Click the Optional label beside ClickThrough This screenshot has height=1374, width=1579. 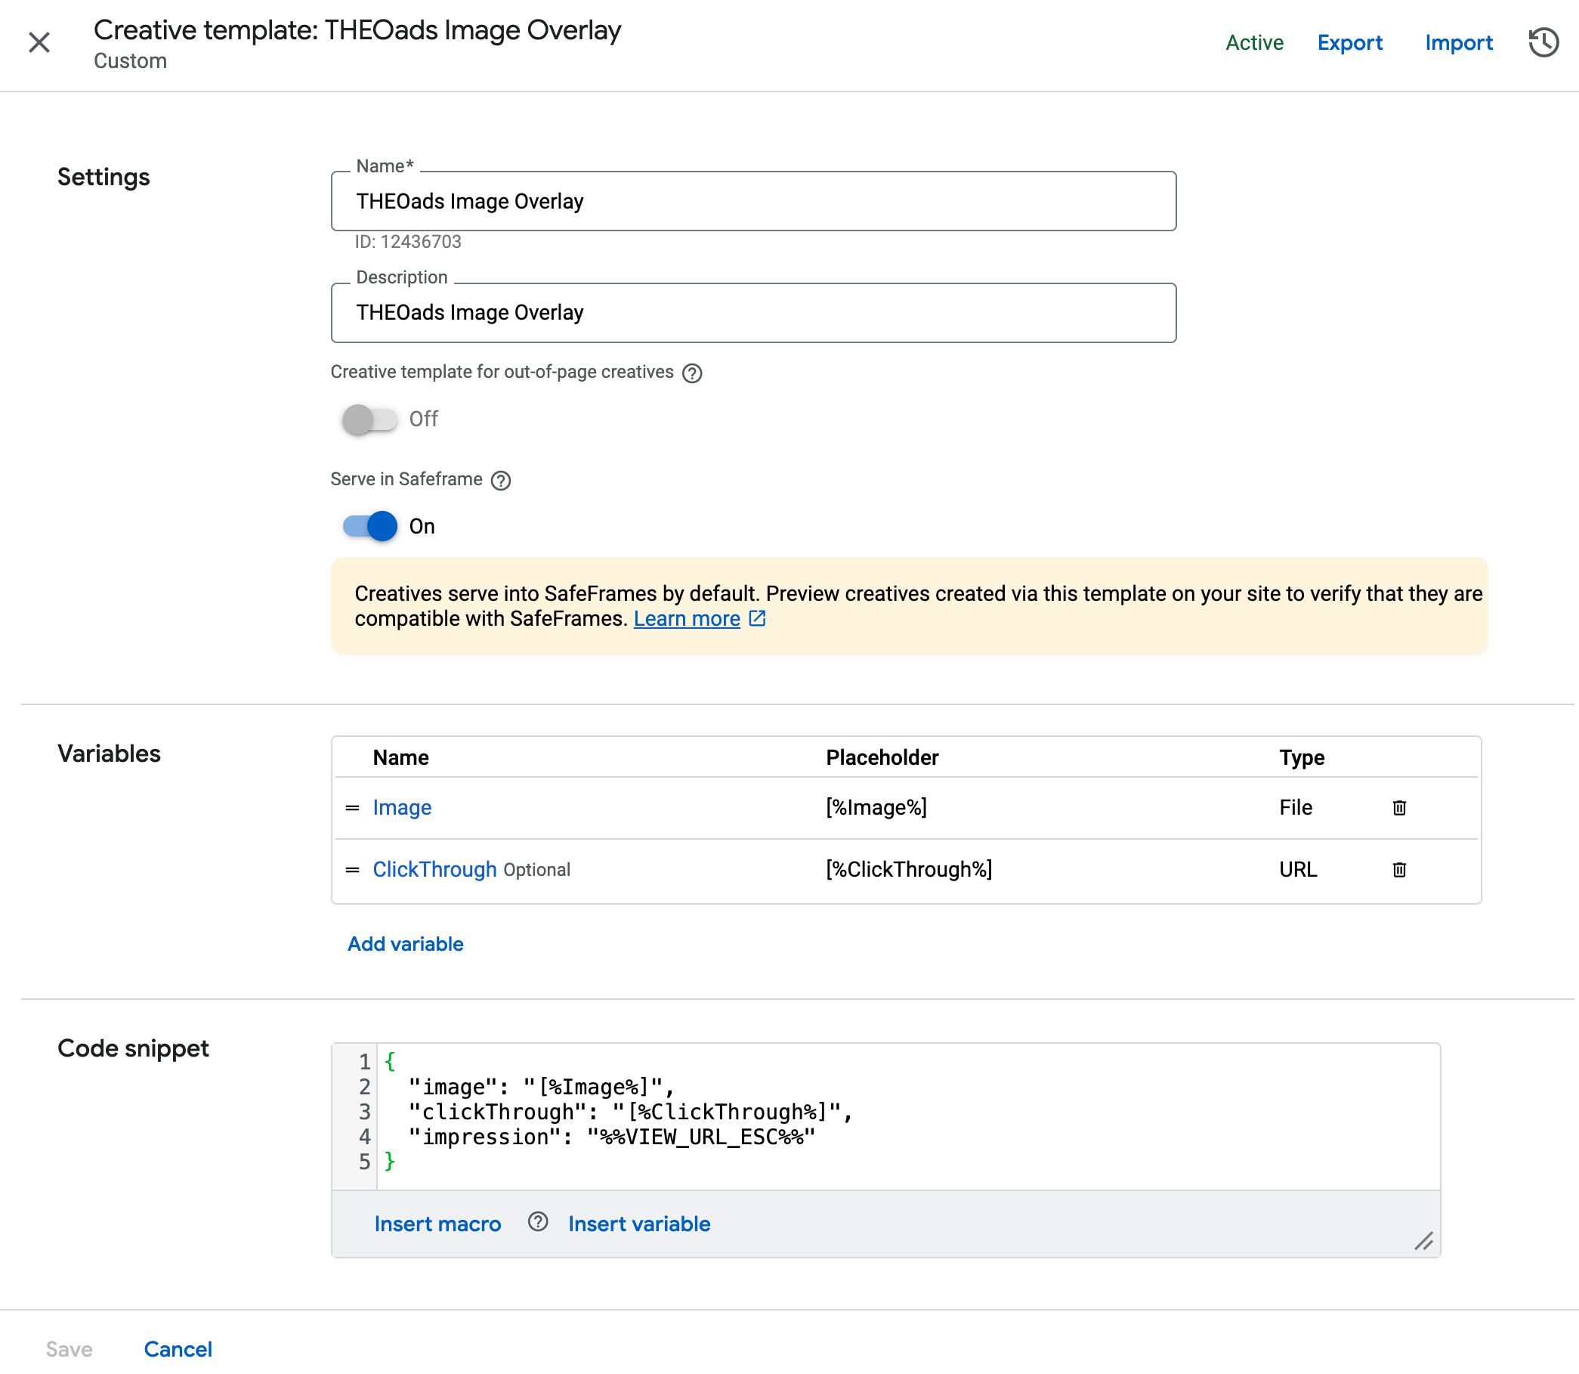point(536,870)
